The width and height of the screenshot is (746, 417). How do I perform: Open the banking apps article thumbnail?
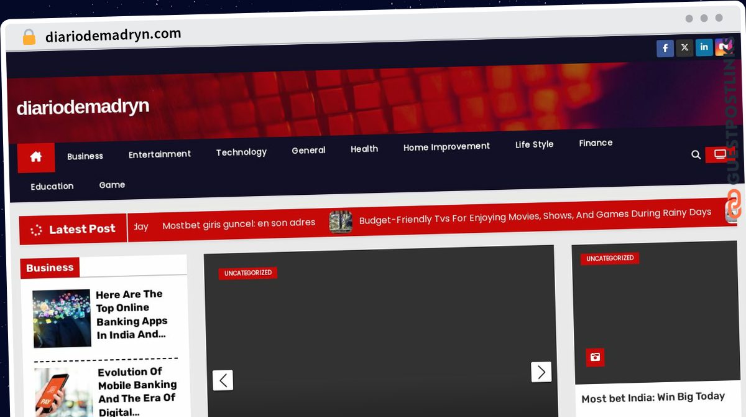pos(62,319)
